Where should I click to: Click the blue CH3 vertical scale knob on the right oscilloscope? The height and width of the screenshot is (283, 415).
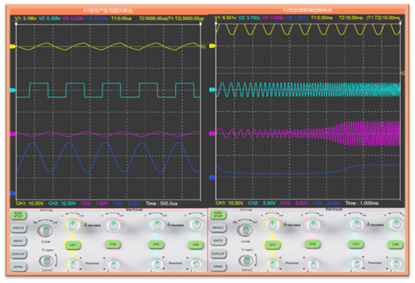click(x=356, y=224)
